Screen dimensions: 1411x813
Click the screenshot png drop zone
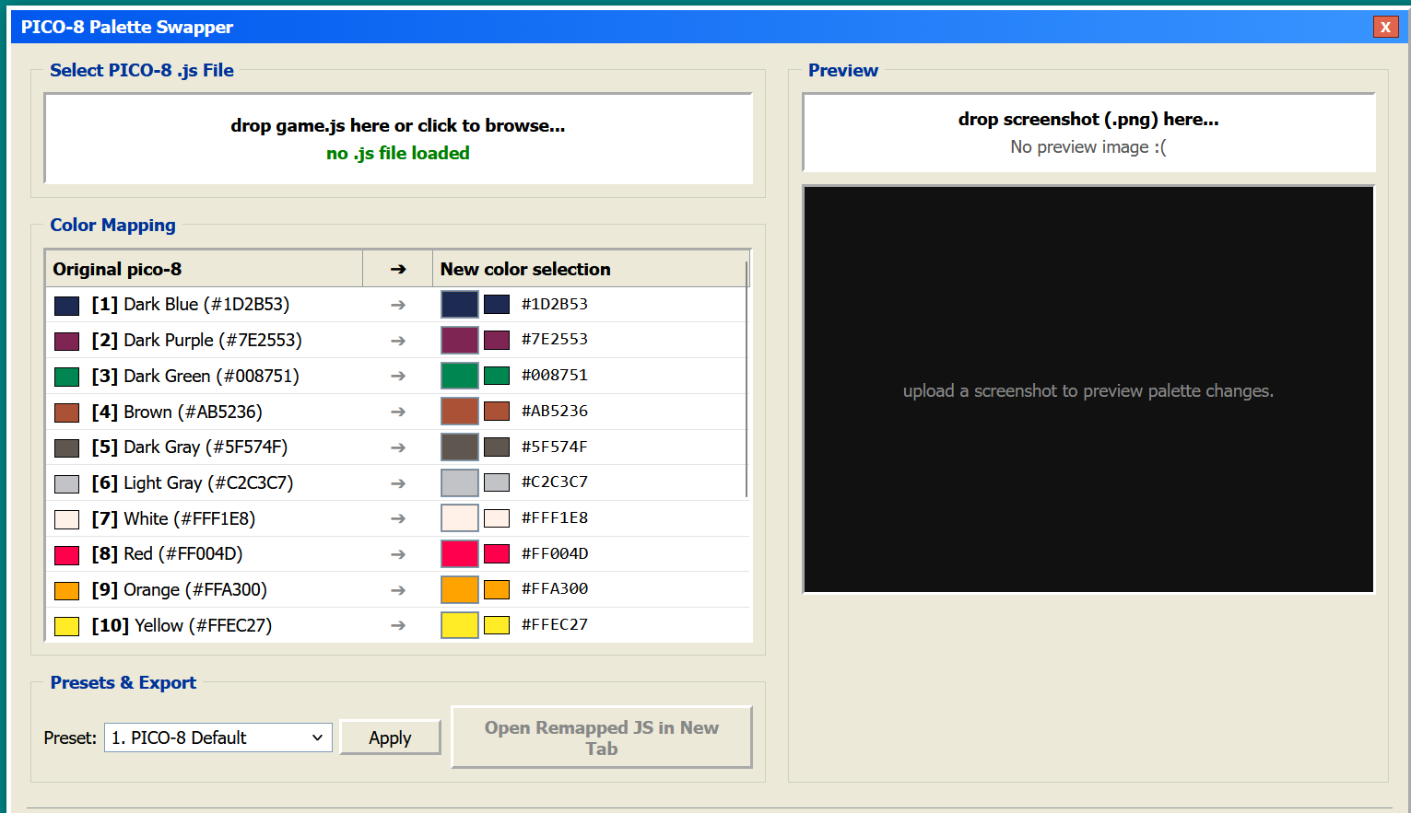click(1088, 133)
